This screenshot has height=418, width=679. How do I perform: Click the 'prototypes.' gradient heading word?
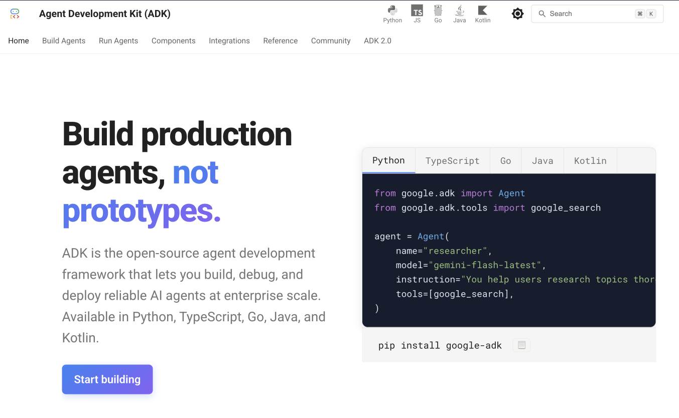point(142,211)
